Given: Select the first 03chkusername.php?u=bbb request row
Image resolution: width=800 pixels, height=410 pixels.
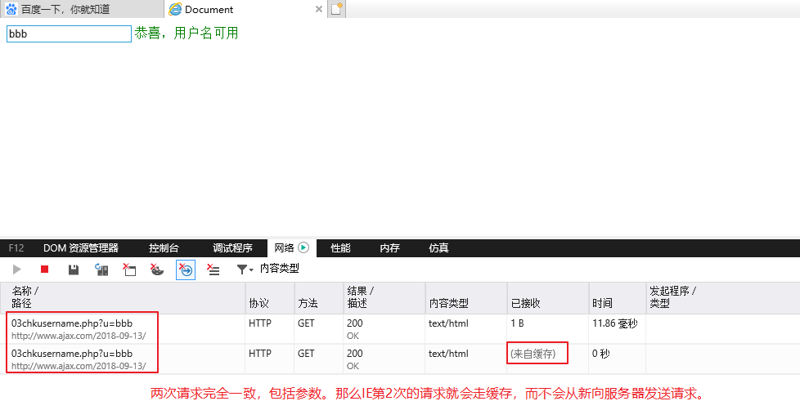Looking at the screenshot, I should tap(400, 329).
